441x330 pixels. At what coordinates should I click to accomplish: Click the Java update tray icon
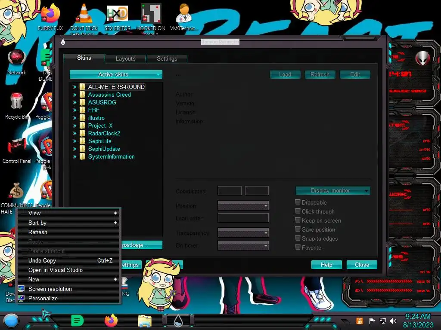[x=360, y=321]
